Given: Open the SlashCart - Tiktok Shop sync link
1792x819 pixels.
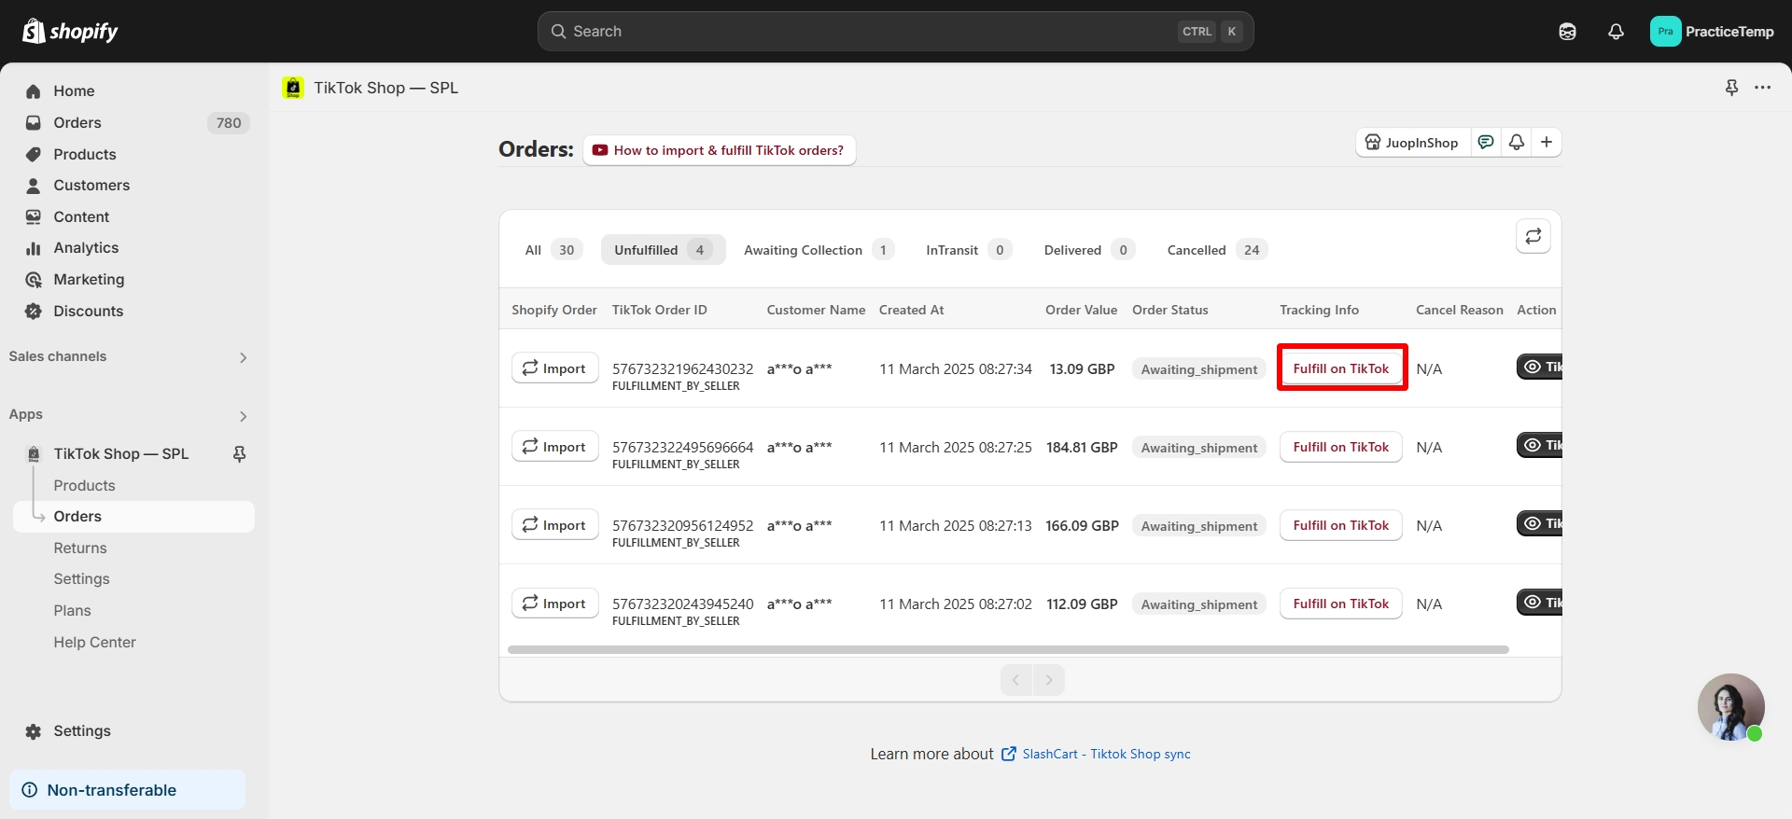Looking at the screenshot, I should [x=1105, y=754].
